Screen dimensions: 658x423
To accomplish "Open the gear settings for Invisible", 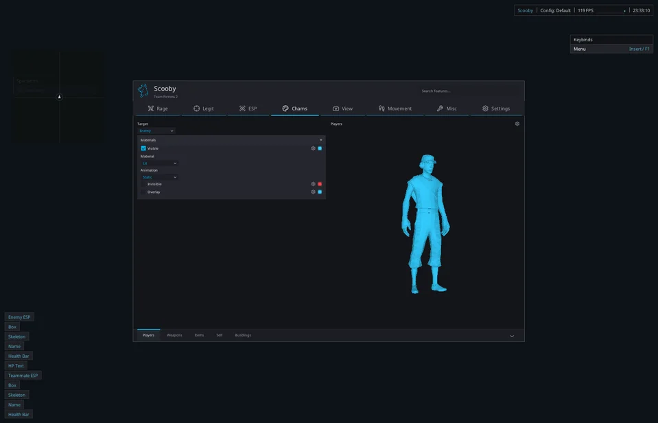I will tap(313, 184).
